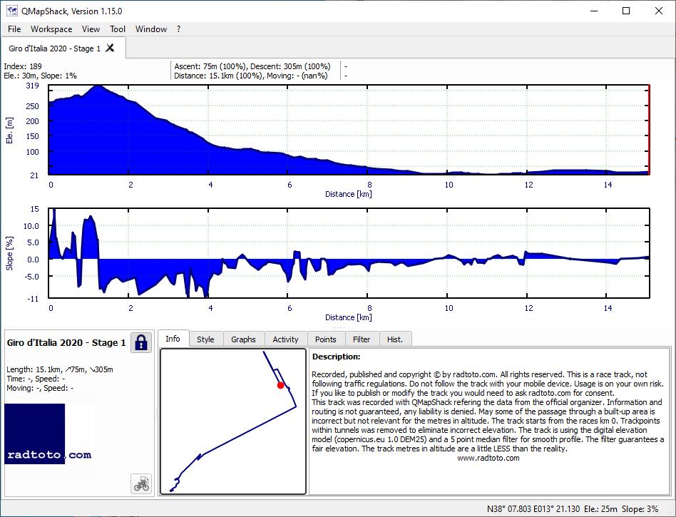Open the Hist. tab
The width and height of the screenshot is (676, 517).
(395, 339)
